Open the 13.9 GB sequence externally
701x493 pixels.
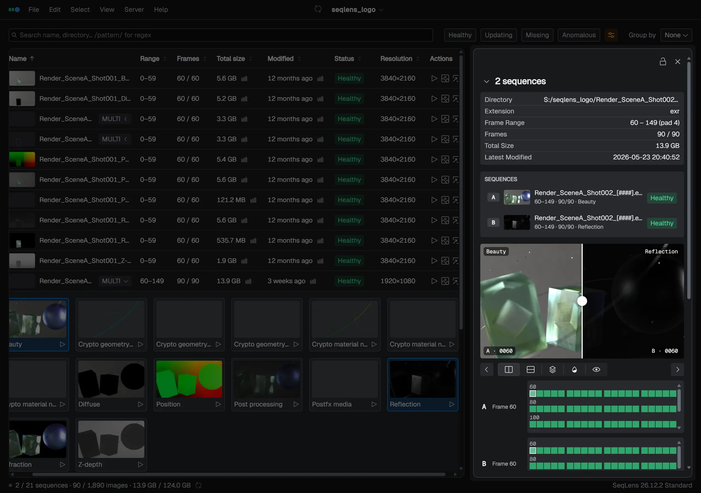pos(456,281)
